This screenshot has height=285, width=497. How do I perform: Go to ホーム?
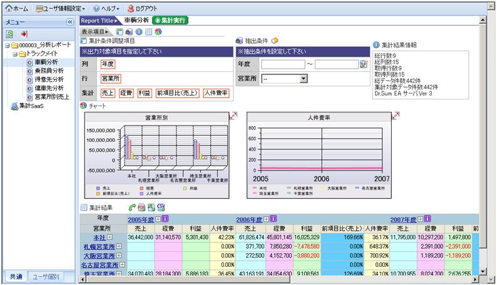[17, 9]
